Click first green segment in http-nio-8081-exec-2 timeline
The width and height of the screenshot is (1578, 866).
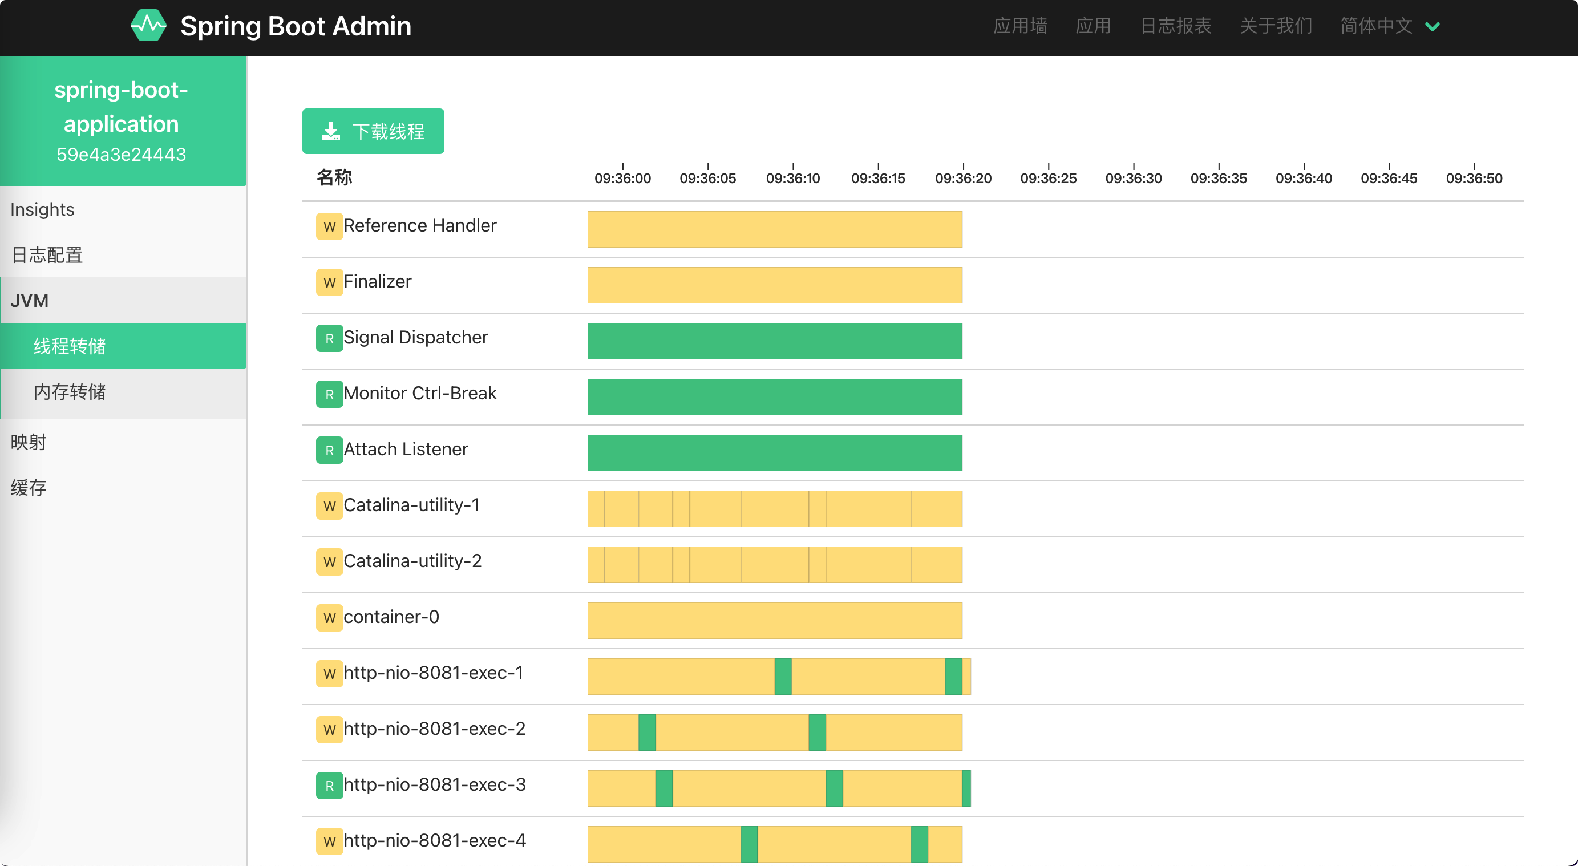[x=647, y=732]
